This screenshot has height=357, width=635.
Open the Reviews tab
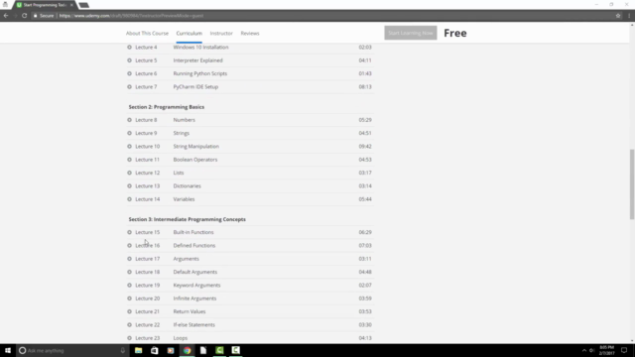click(x=250, y=33)
